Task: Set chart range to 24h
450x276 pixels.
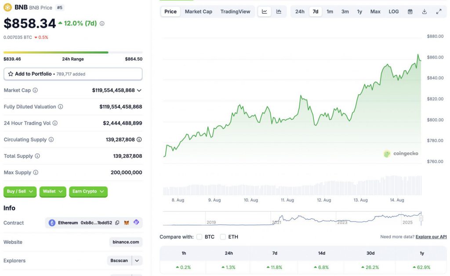Action: click(300, 11)
